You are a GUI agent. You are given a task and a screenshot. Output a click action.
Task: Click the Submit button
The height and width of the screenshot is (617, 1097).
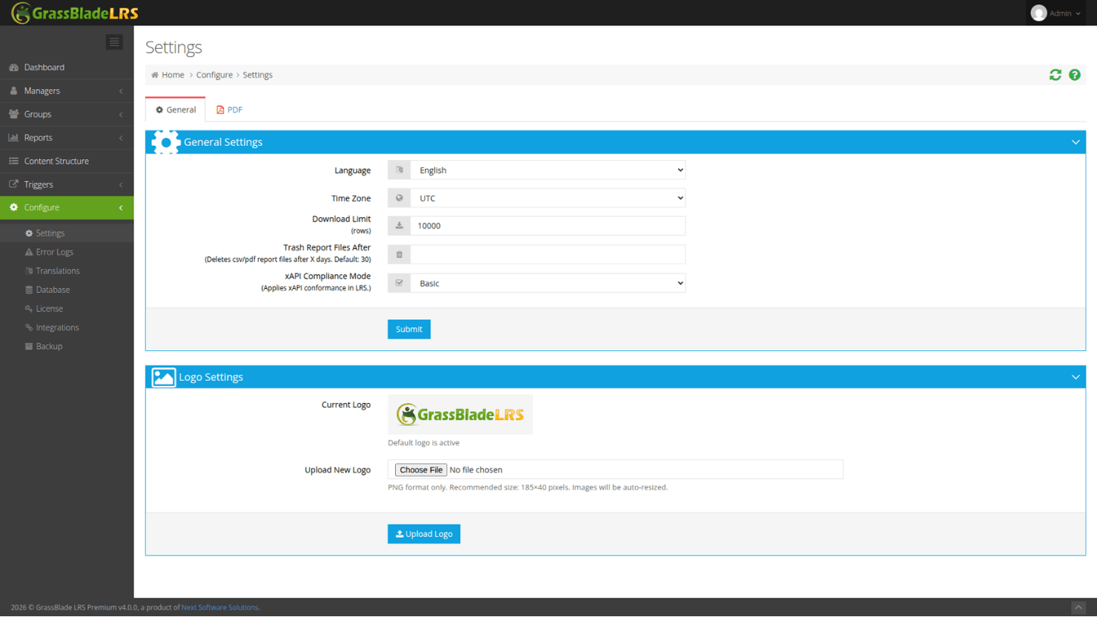coord(409,329)
